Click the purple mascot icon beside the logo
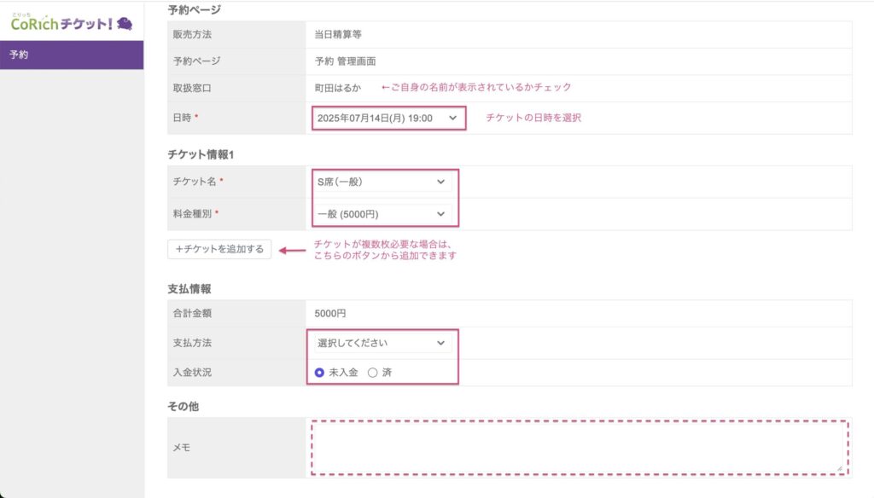Image resolution: width=874 pixels, height=498 pixels. [x=125, y=24]
